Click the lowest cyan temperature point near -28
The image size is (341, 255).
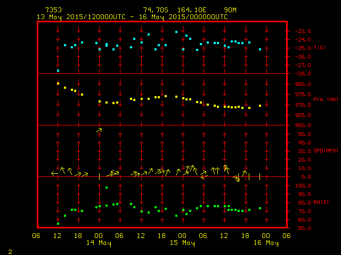tap(58, 71)
